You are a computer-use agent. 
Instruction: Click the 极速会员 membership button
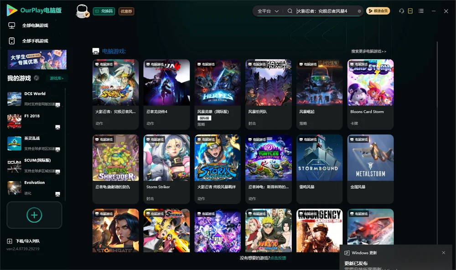coord(378,11)
